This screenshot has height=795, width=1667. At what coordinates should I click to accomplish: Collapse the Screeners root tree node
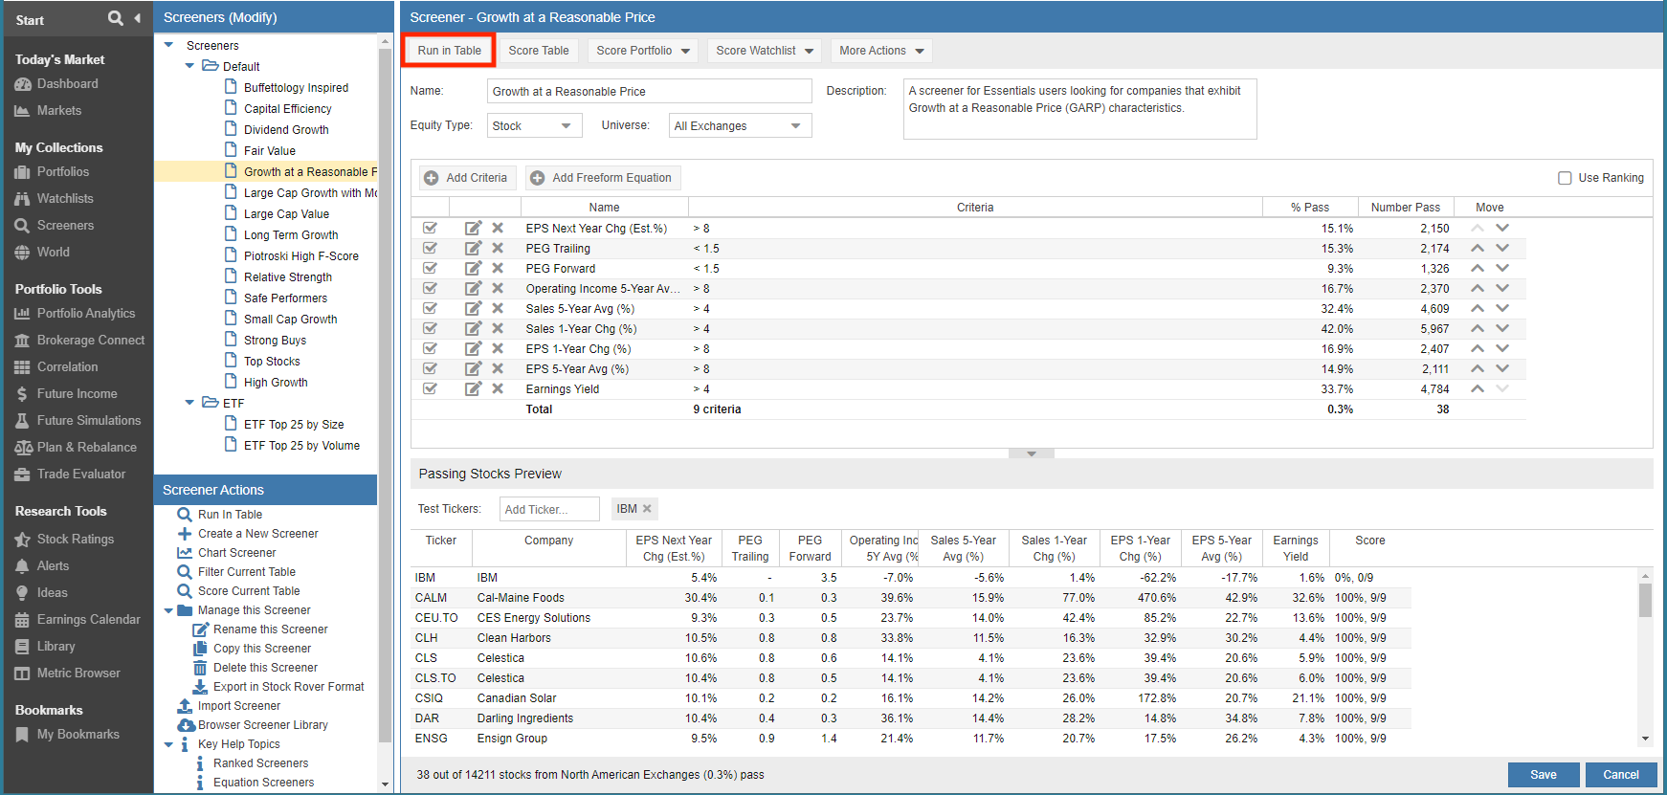[169, 45]
